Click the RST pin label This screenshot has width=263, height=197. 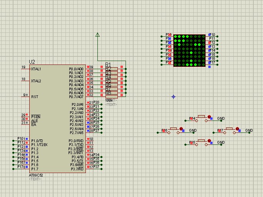pyautogui.click(x=35, y=97)
